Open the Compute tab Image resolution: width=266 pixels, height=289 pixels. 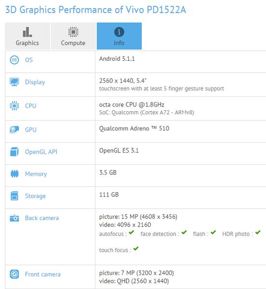point(73,36)
